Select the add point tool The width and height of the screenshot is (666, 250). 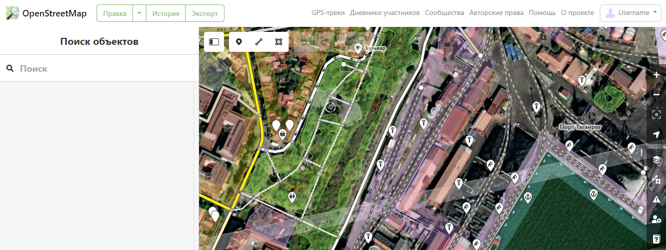(x=239, y=42)
